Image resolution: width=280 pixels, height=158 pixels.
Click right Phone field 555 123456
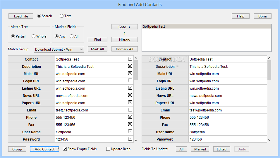pyautogui.click(x=228, y=117)
